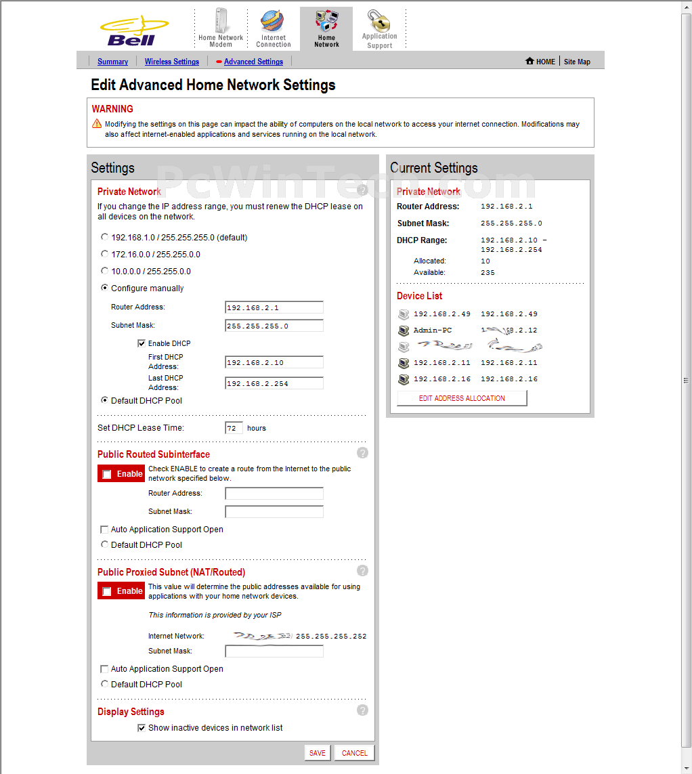The image size is (692, 774).
Task: Click the First DHCP Address field
Action: [274, 362]
